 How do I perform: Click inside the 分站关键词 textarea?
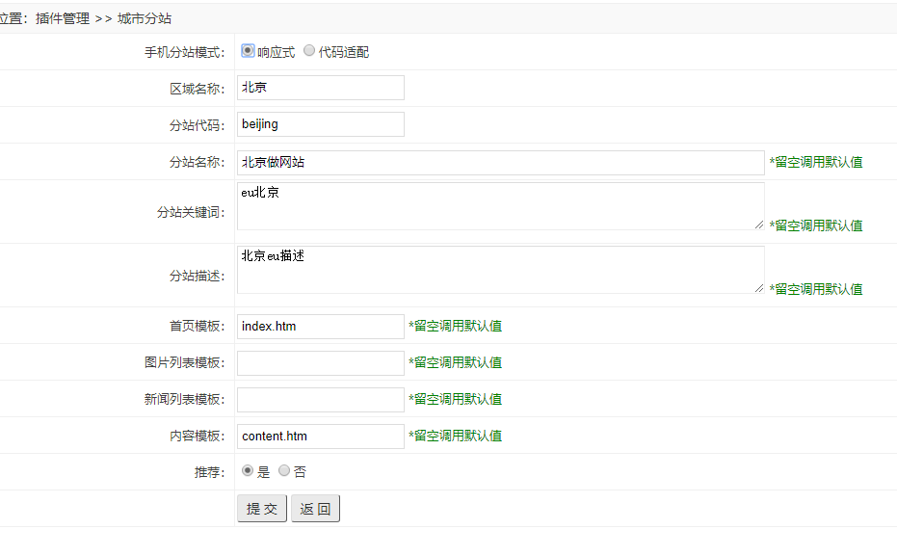pyautogui.click(x=501, y=206)
